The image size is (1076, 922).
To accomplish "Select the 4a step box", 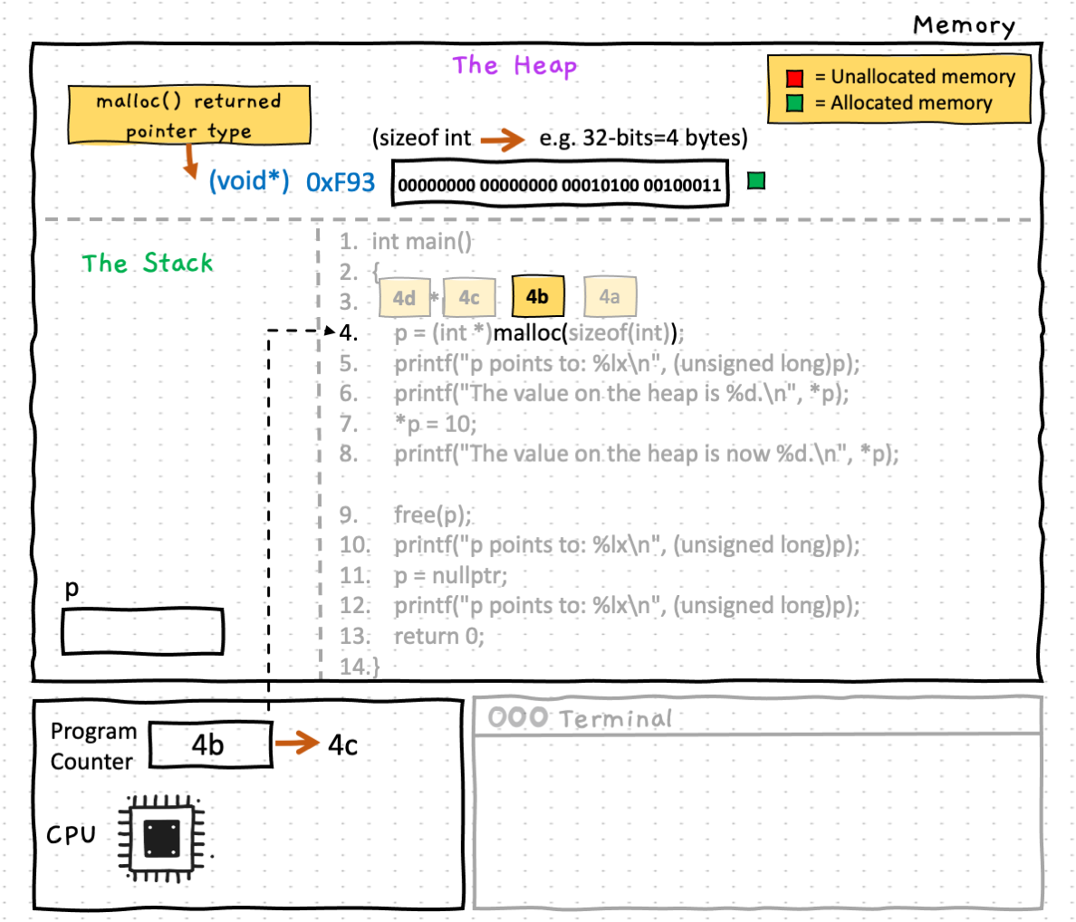I will [610, 296].
